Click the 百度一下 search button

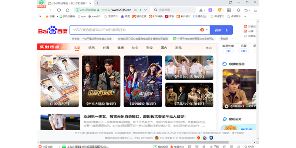[x=221, y=30]
